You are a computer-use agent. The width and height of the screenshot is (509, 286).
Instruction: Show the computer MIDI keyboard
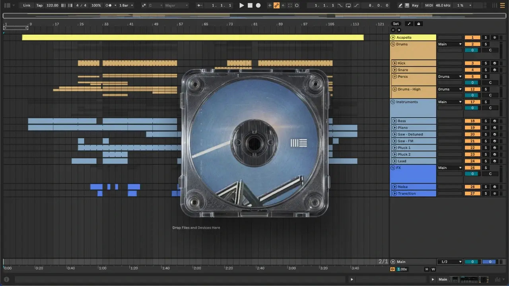[407, 6]
